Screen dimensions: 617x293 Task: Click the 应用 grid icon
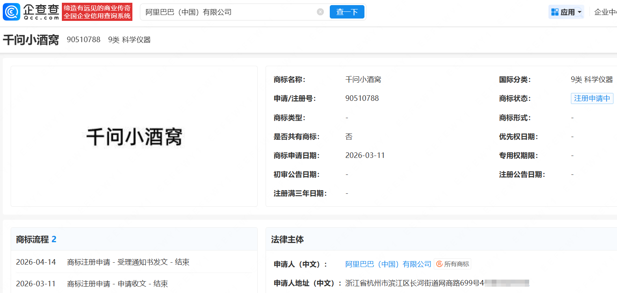click(555, 12)
